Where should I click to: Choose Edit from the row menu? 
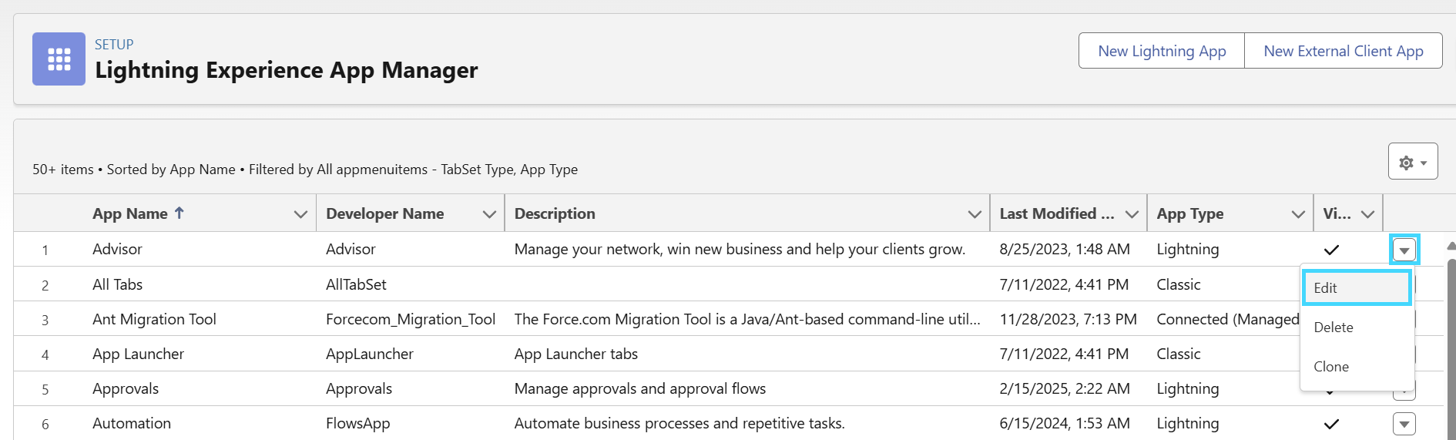point(1357,287)
